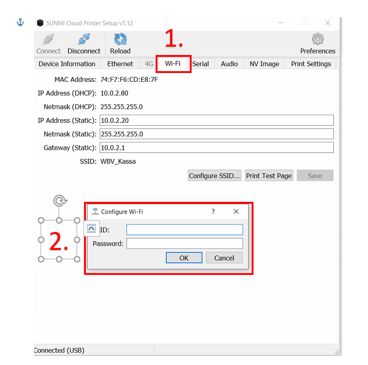The image size is (368, 365).
Task: Focus the Wi-Fi Password input field
Action: (185, 243)
